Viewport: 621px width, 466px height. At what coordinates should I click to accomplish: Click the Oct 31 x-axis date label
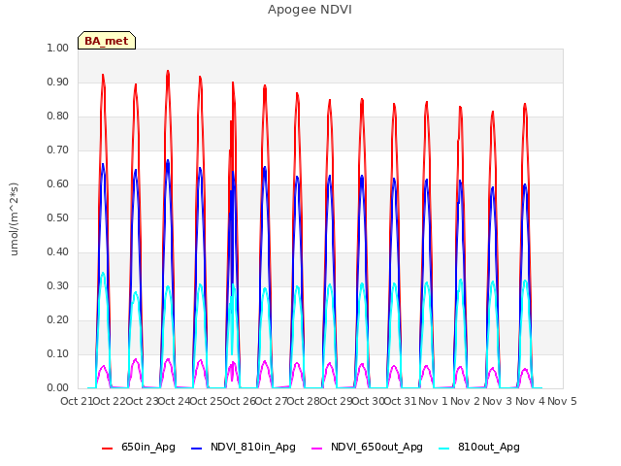point(401,401)
